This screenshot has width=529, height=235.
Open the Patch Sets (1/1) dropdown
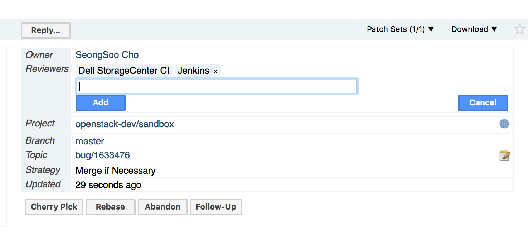click(401, 29)
